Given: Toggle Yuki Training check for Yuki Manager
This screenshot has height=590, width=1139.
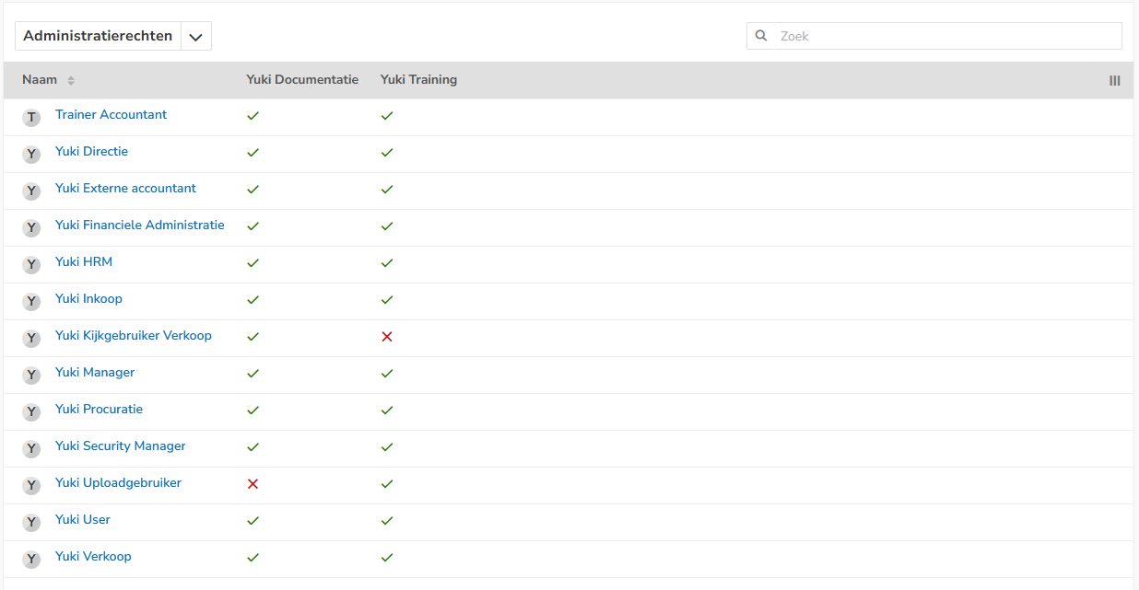Looking at the screenshot, I should 387,374.
